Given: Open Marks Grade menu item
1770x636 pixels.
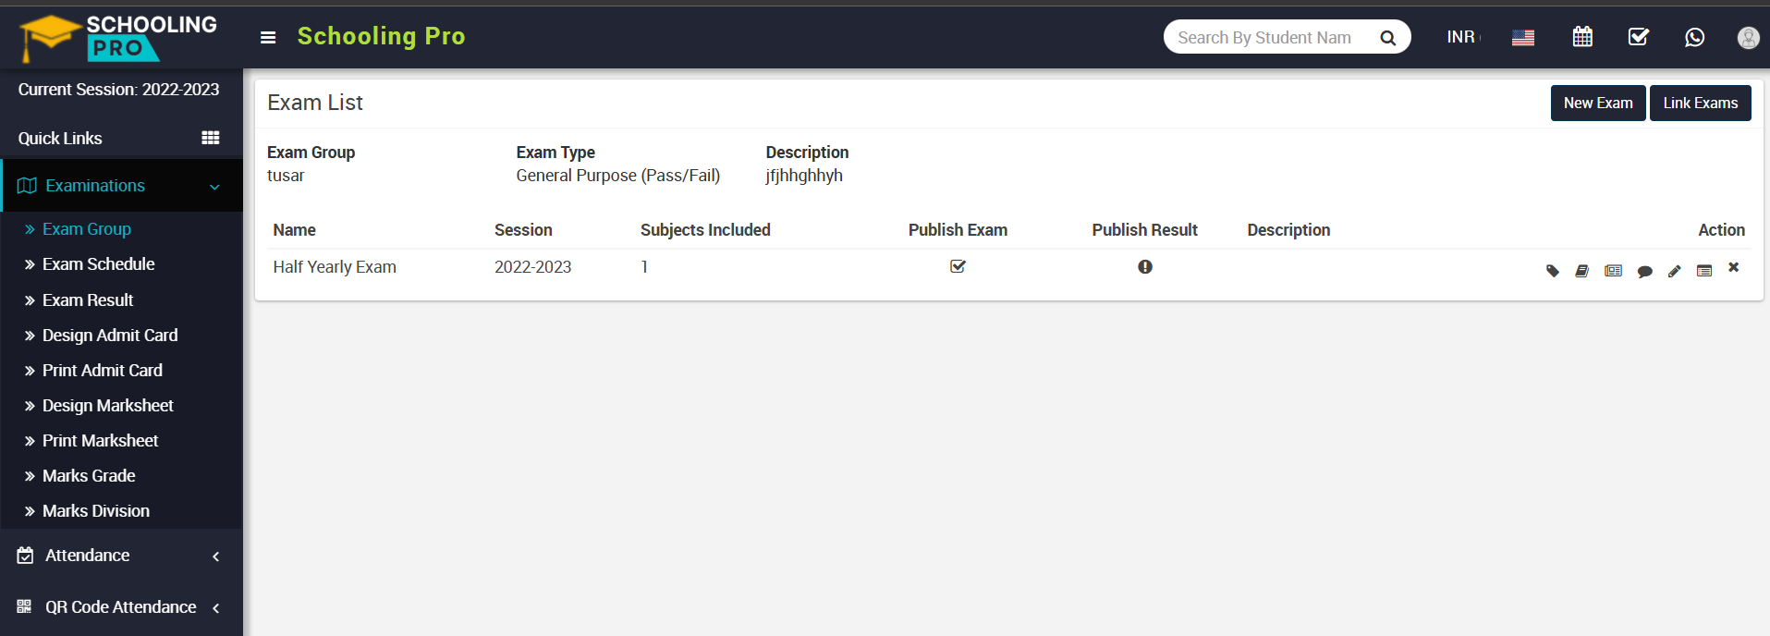Looking at the screenshot, I should tap(89, 476).
